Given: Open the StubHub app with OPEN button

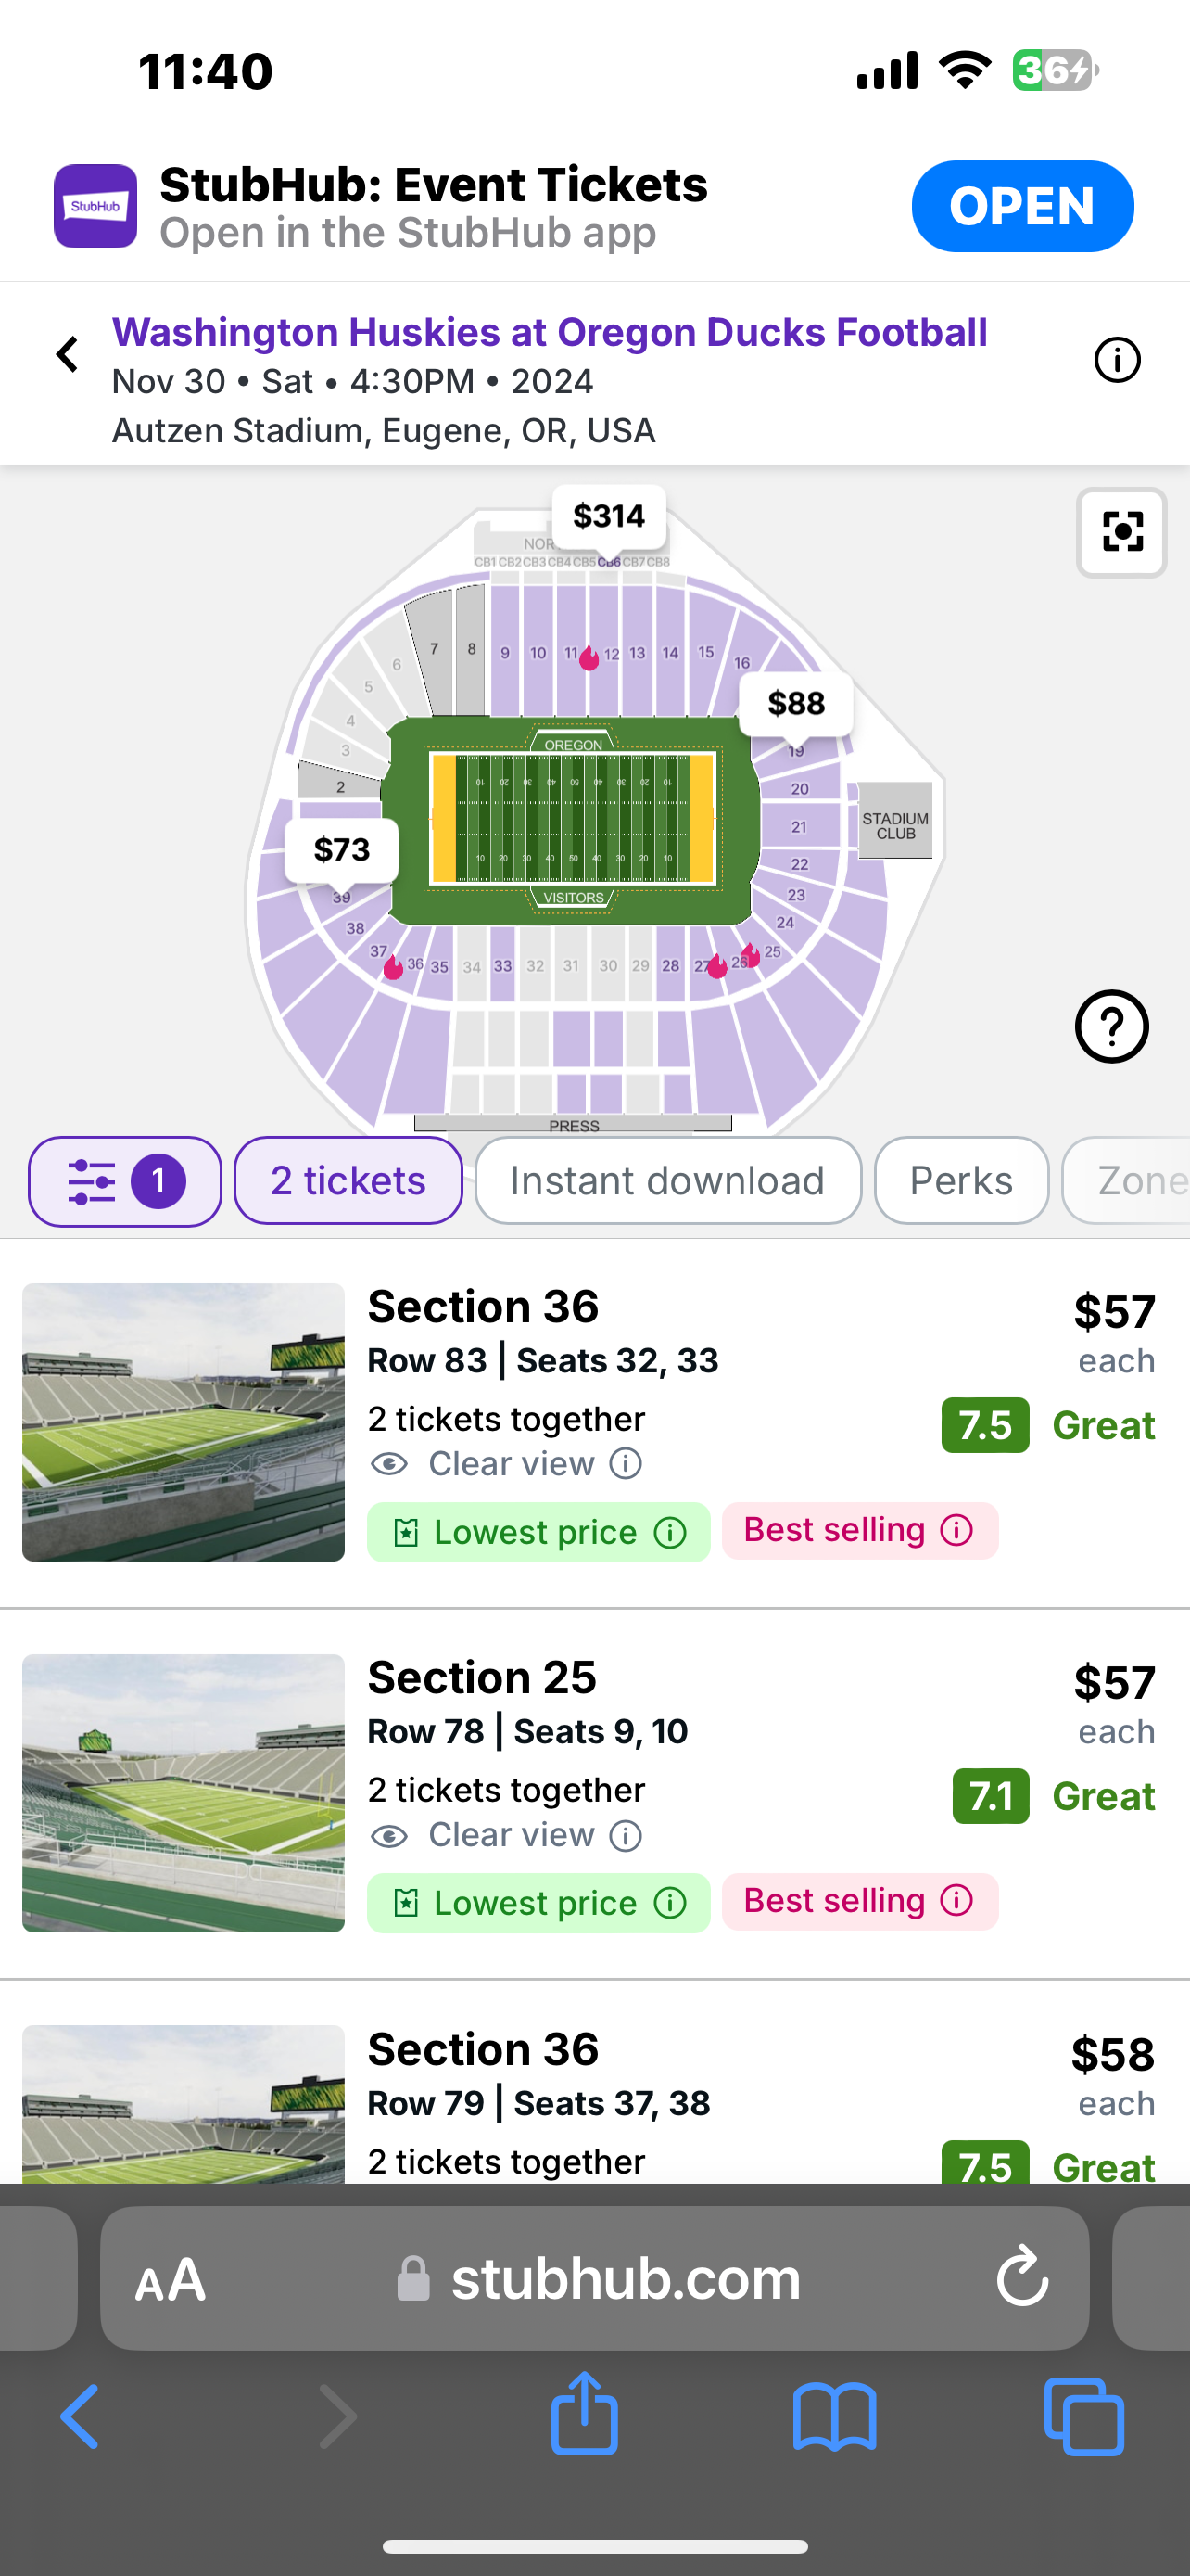Looking at the screenshot, I should pos(1021,206).
